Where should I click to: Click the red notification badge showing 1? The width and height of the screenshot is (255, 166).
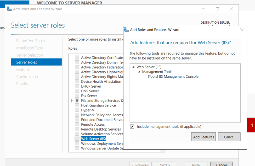(x=252, y=125)
